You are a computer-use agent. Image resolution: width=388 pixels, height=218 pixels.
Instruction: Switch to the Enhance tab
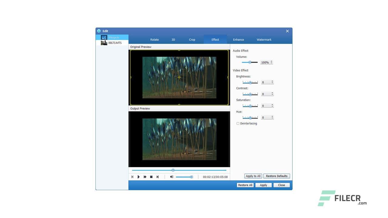click(238, 39)
